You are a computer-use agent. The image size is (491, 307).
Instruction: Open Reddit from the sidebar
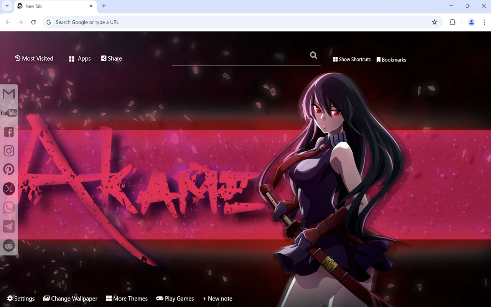point(8,246)
